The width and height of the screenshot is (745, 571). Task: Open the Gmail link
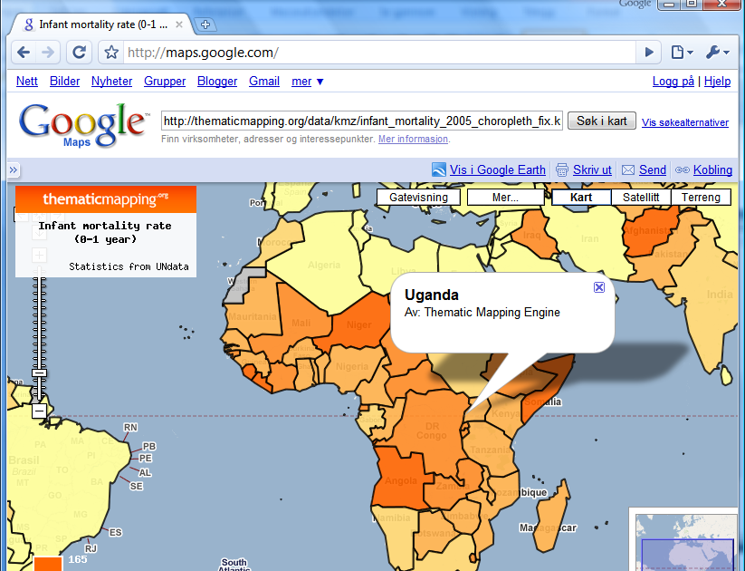[x=264, y=82]
